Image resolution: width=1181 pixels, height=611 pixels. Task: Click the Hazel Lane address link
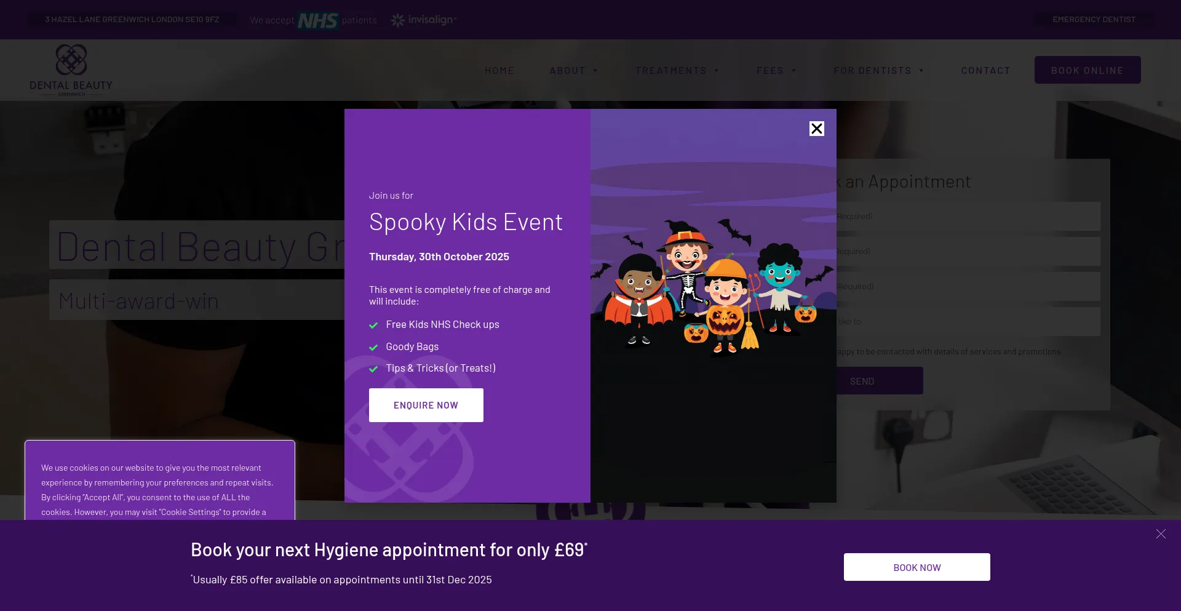click(x=132, y=20)
